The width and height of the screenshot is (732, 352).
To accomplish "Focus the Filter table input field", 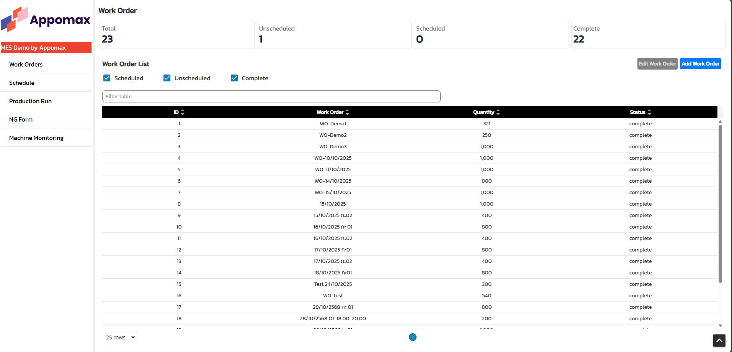I will 271,96.
